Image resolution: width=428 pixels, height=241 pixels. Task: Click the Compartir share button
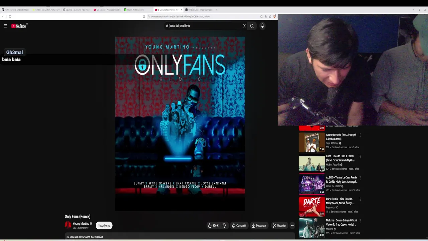coord(239,226)
